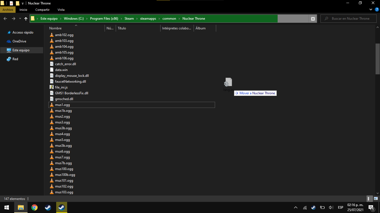Click the Acceso rápido star icon
This screenshot has width=380, height=213.
tap(9, 32)
